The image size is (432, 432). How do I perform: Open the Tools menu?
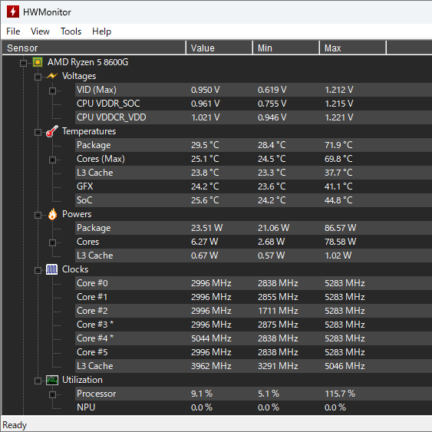pyautogui.click(x=71, y=31)
